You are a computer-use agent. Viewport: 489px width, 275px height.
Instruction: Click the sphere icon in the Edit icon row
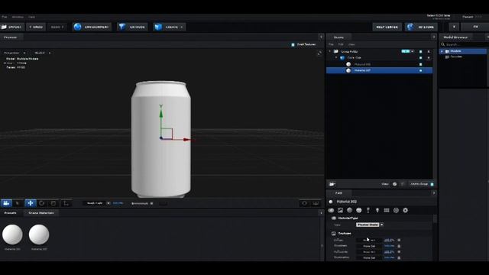click(x=350, y=211)
